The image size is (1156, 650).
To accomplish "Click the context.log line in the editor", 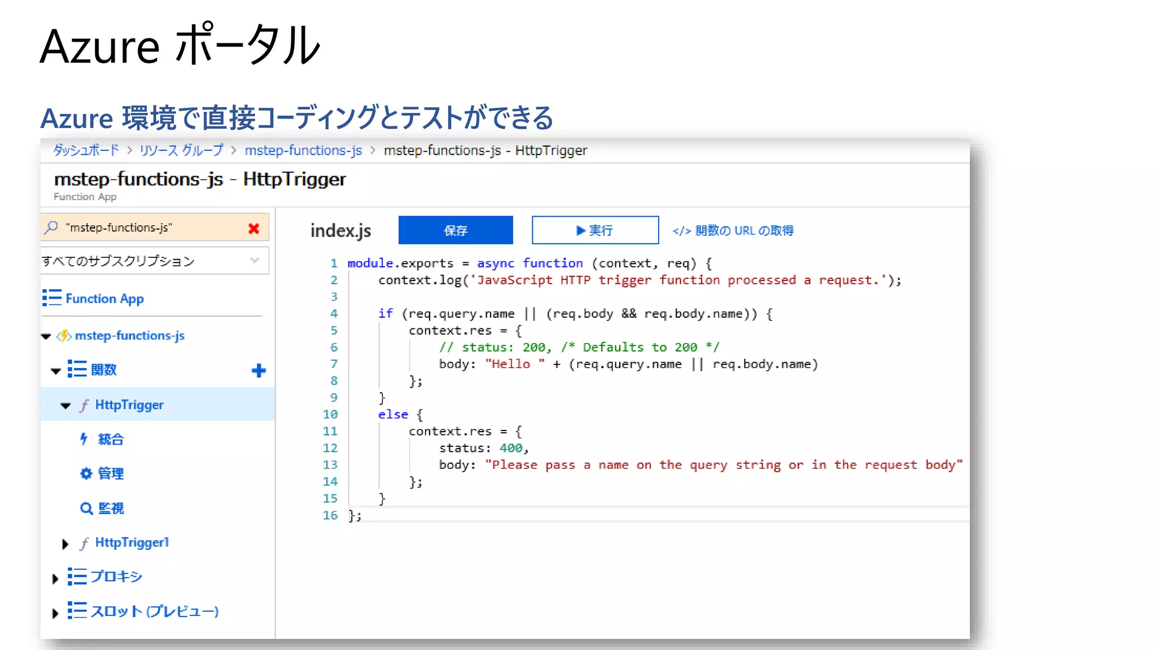I will click(640, 280).
